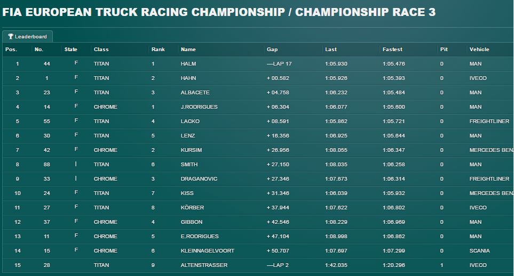Click the SCANIA vehicle cell
This screenshot has height=276, width=514.
tap(480, 251)
